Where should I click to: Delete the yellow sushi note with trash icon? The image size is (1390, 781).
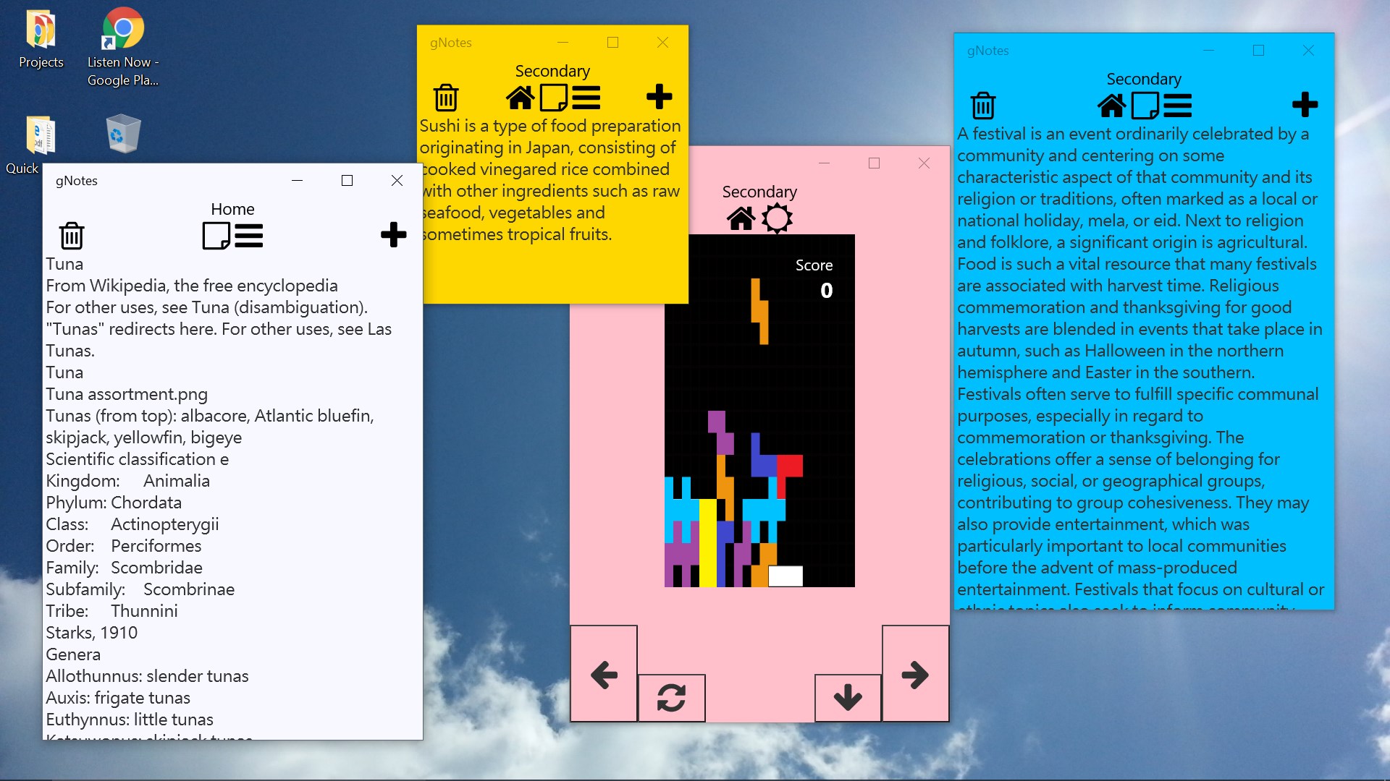tap(446, 98)
